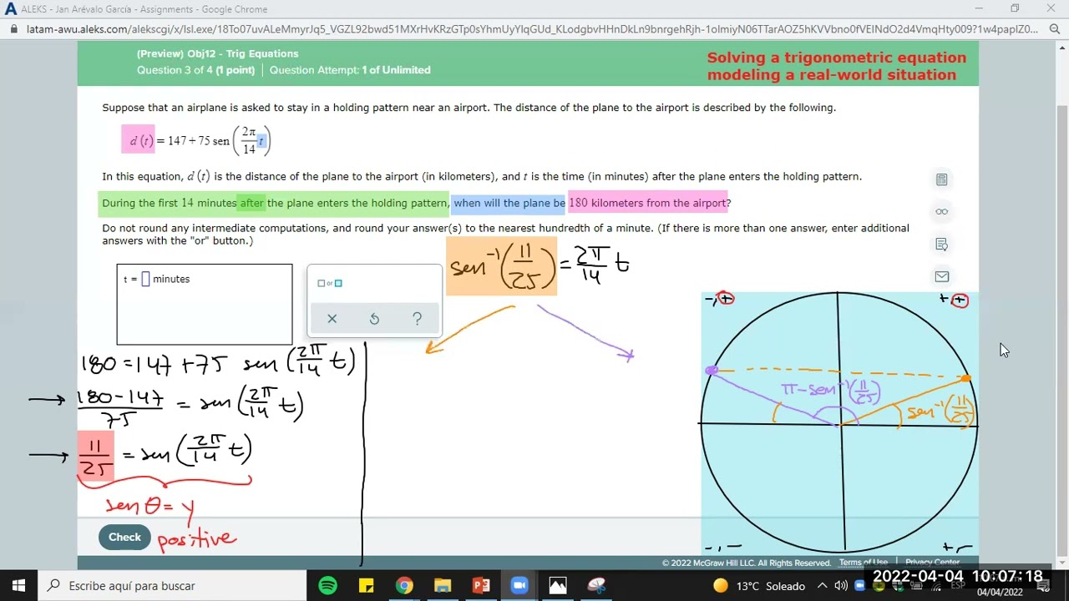This screenshot has height=601, width=1069.
Task: Open Google Chrome from the taskbar
Action: pos(404,585)
